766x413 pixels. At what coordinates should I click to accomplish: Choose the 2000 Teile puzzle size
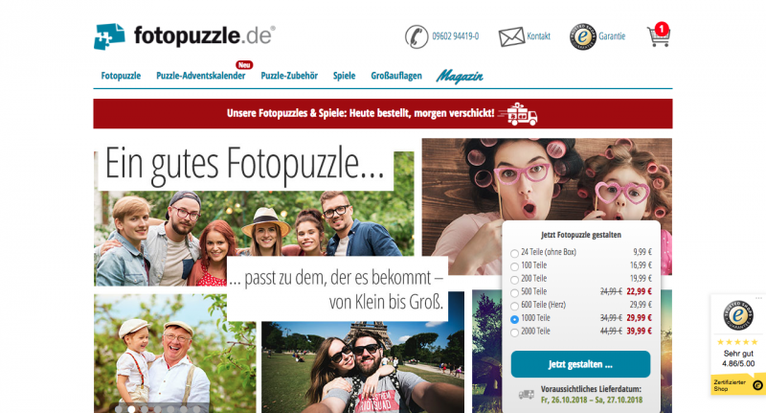514,333
